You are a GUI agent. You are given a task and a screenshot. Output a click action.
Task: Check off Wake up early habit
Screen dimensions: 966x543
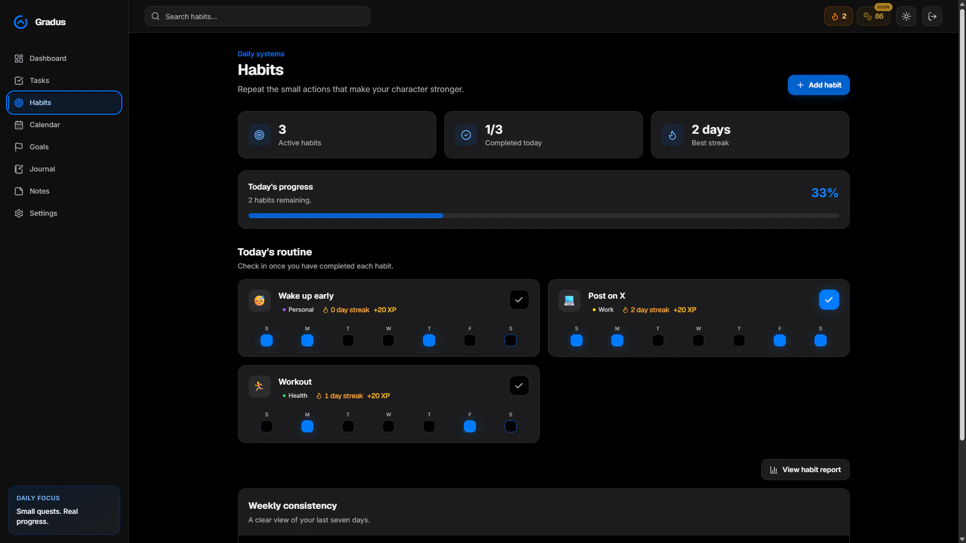coord(519,300)
